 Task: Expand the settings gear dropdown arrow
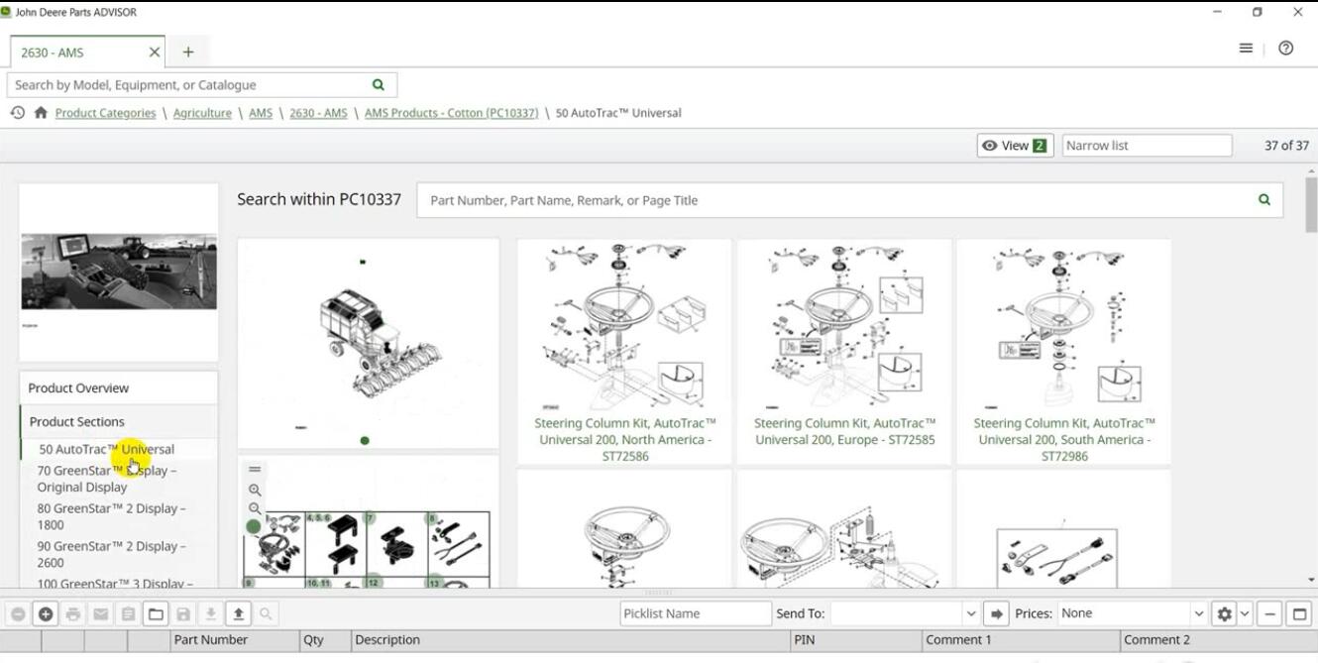(1245, 614)
